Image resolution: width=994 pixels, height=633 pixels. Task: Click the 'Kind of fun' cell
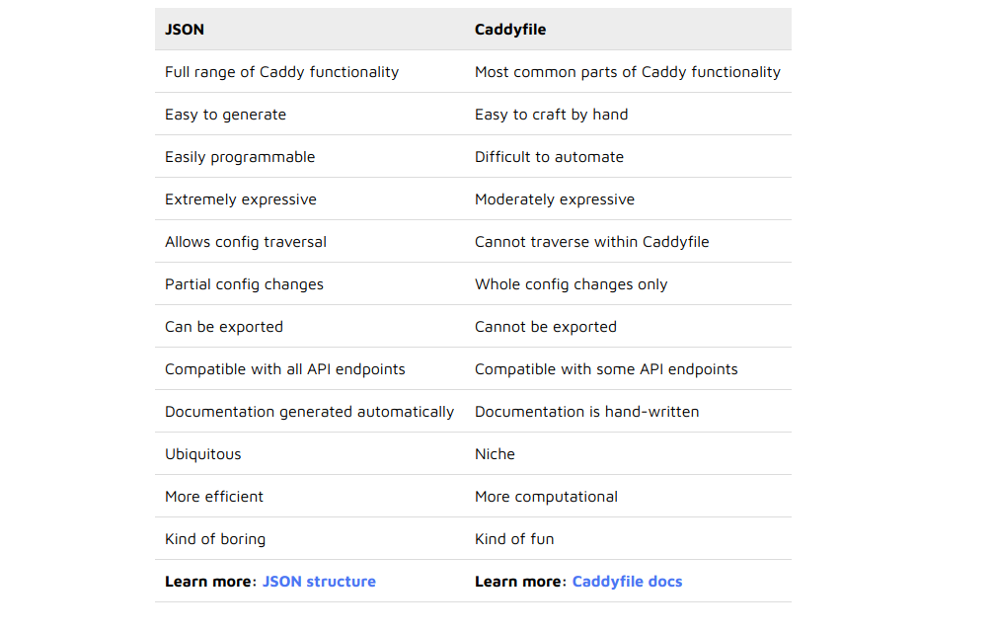(x=514, y=539)
